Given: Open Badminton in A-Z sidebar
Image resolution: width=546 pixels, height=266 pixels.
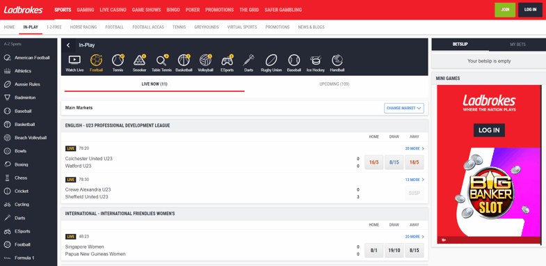Looking at the screenshot, I should (29, 97).
